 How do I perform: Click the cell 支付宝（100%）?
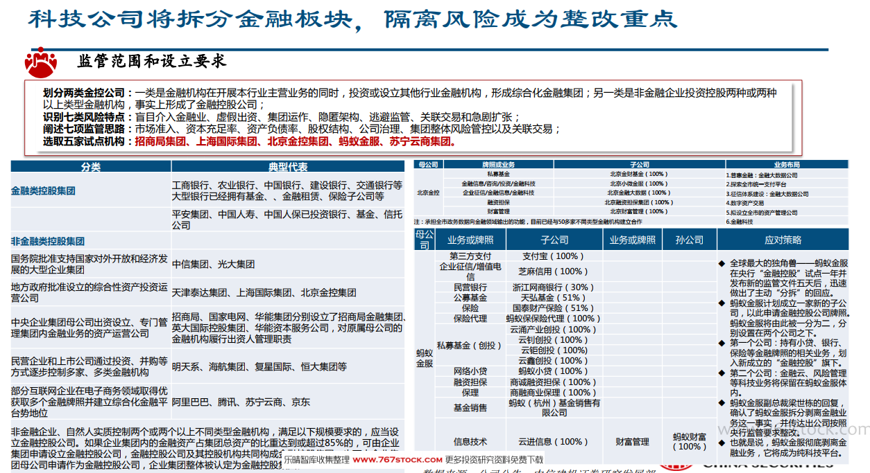553,256
